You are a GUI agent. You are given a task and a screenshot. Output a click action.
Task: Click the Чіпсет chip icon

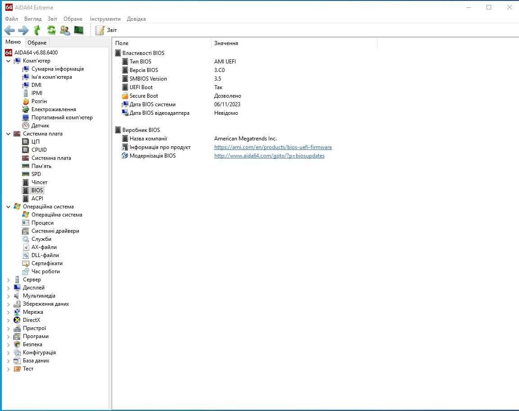[x=26, y=182]
